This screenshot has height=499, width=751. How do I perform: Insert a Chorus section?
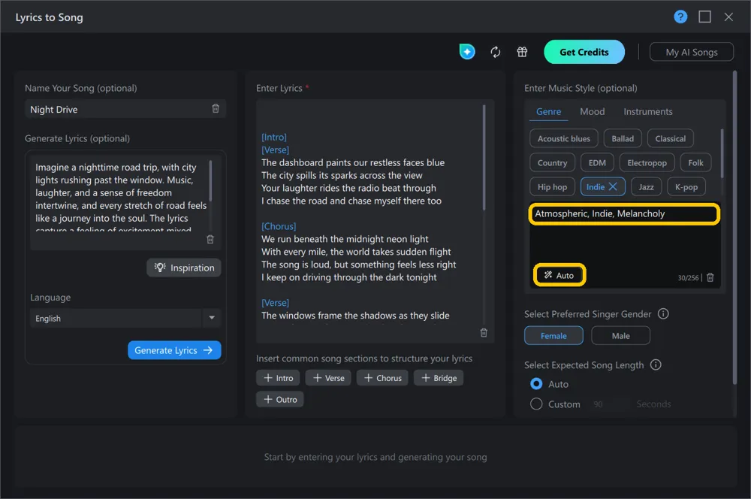[x=382, y=378]
